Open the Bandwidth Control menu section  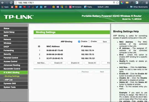14,69
